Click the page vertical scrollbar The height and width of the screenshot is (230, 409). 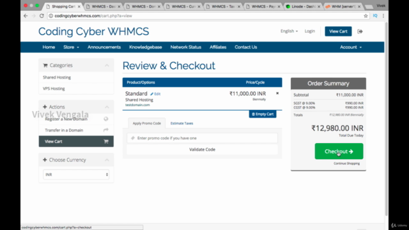pos(386,119)
